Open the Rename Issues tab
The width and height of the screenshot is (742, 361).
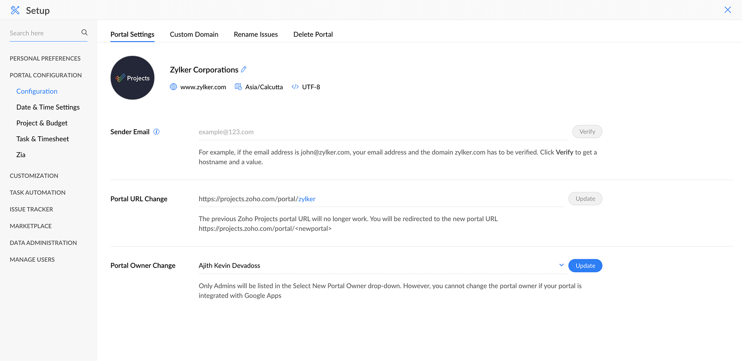[256, 34]
